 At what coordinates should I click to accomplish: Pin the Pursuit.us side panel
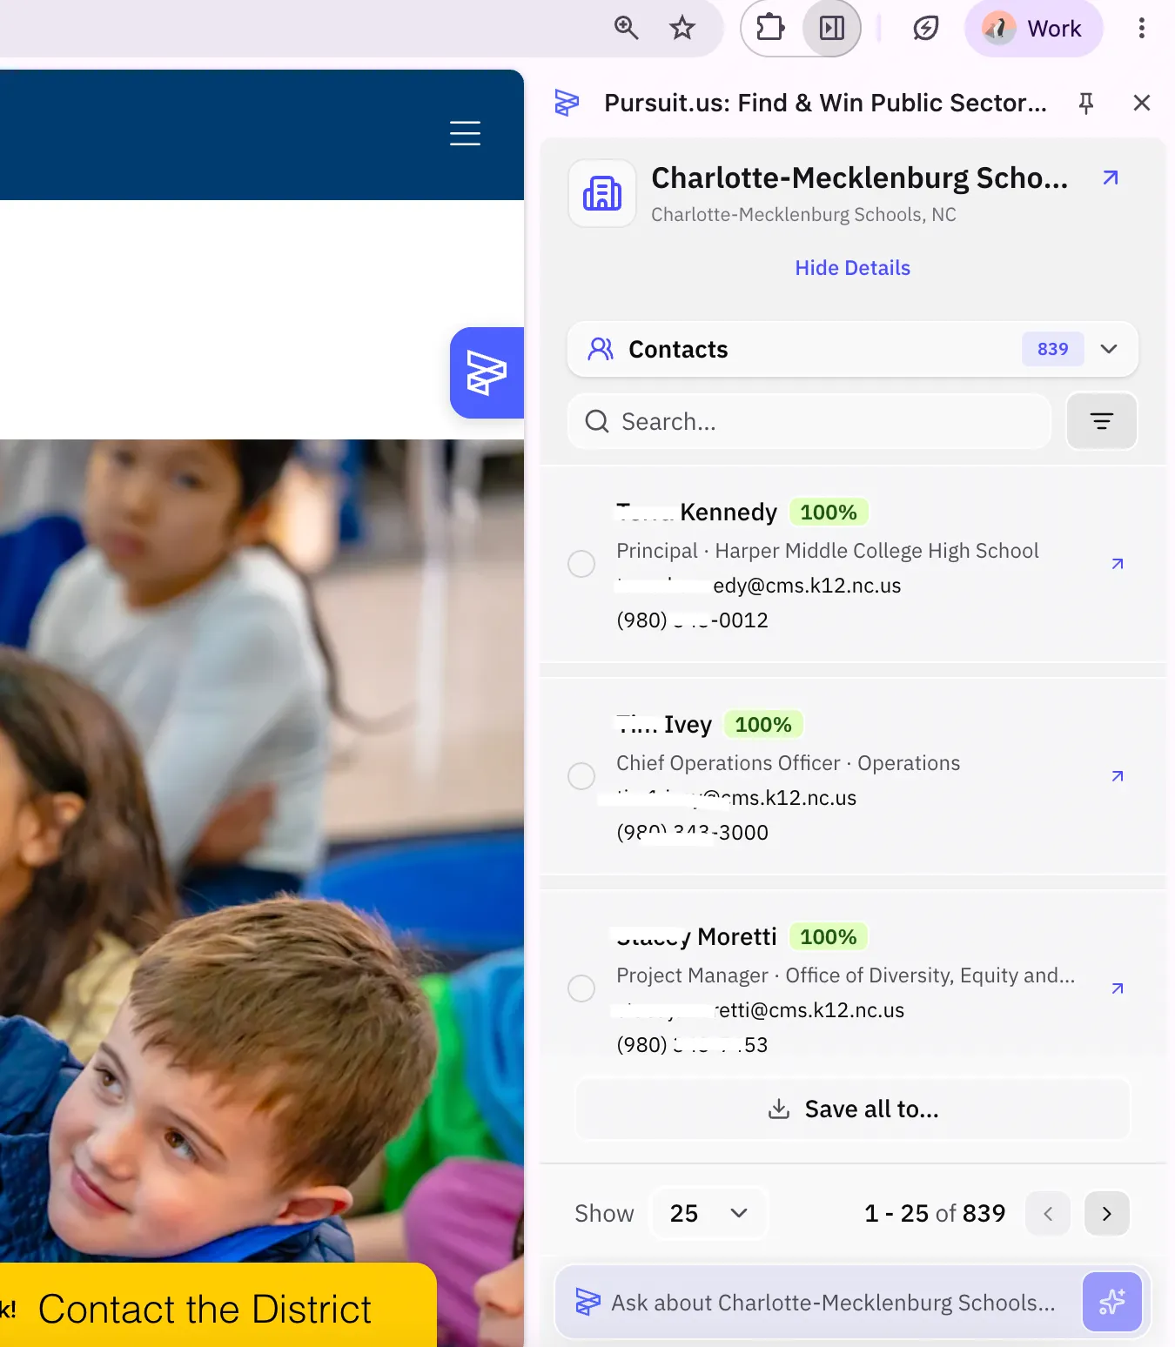1085,103
